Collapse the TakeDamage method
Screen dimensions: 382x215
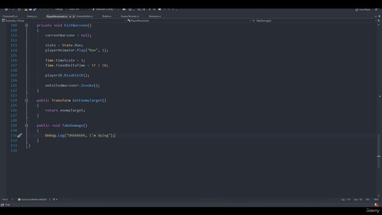(26, 125)
